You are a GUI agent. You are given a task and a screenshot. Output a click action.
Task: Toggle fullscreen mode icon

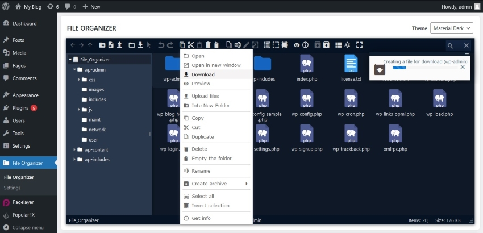[x=359, y=45]
